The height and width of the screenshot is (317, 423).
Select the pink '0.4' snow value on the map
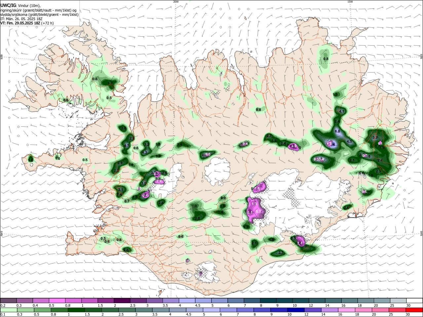point(245,144)
